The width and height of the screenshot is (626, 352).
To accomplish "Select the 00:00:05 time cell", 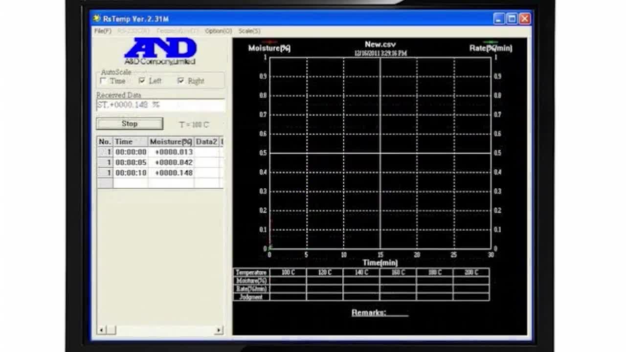I will tap(131, 162).
